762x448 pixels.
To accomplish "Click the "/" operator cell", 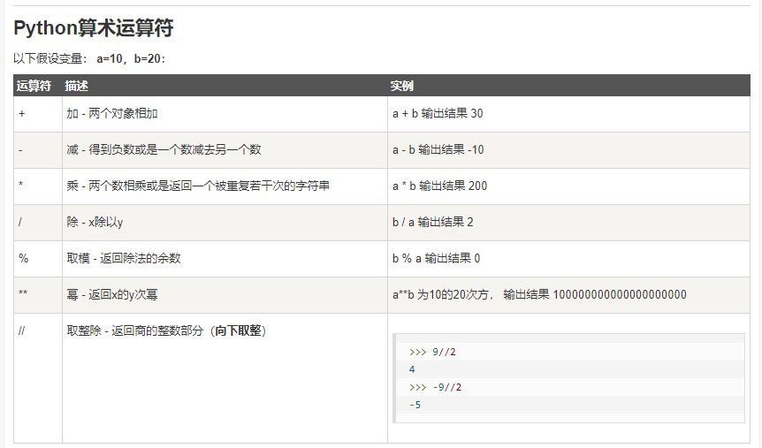I will coord(38,223).
